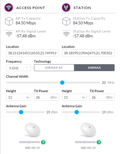120x154 pixels.
Task: Select the AIRMAX technology option
Action: coord(94,68)
